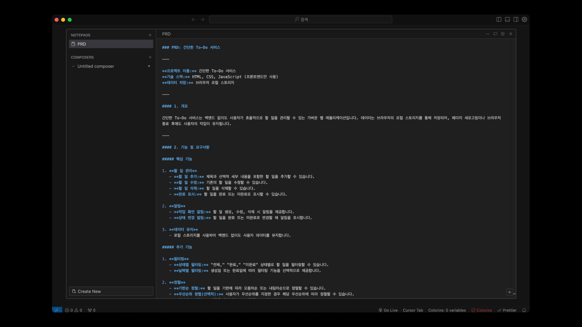Click Prettier in the status bar
Image resolution: width=582 pixels, height=327 pixels.
pos(507,310)
